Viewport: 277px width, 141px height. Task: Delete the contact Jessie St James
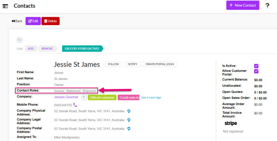click(x=50, y=21)
